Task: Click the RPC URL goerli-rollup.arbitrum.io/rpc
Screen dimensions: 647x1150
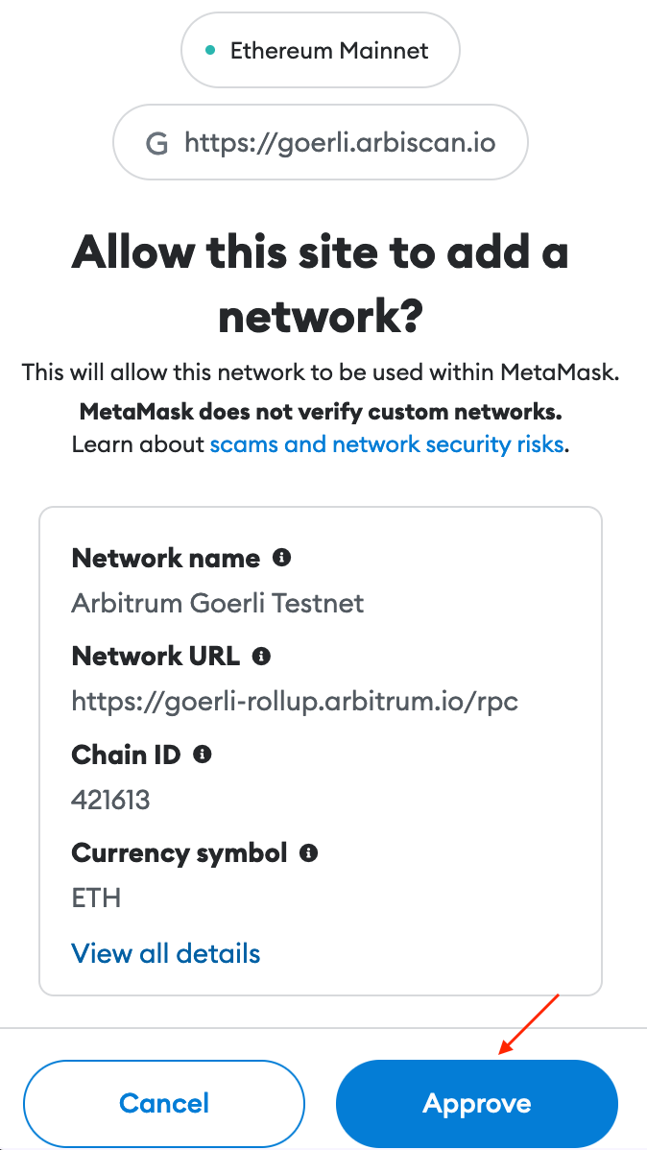Action: coord(294,702)
